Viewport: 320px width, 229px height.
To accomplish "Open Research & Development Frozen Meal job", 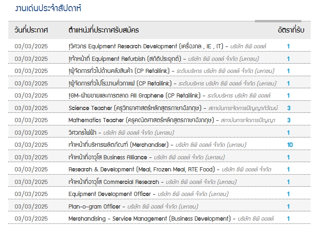I will click(x=142, y=169).
